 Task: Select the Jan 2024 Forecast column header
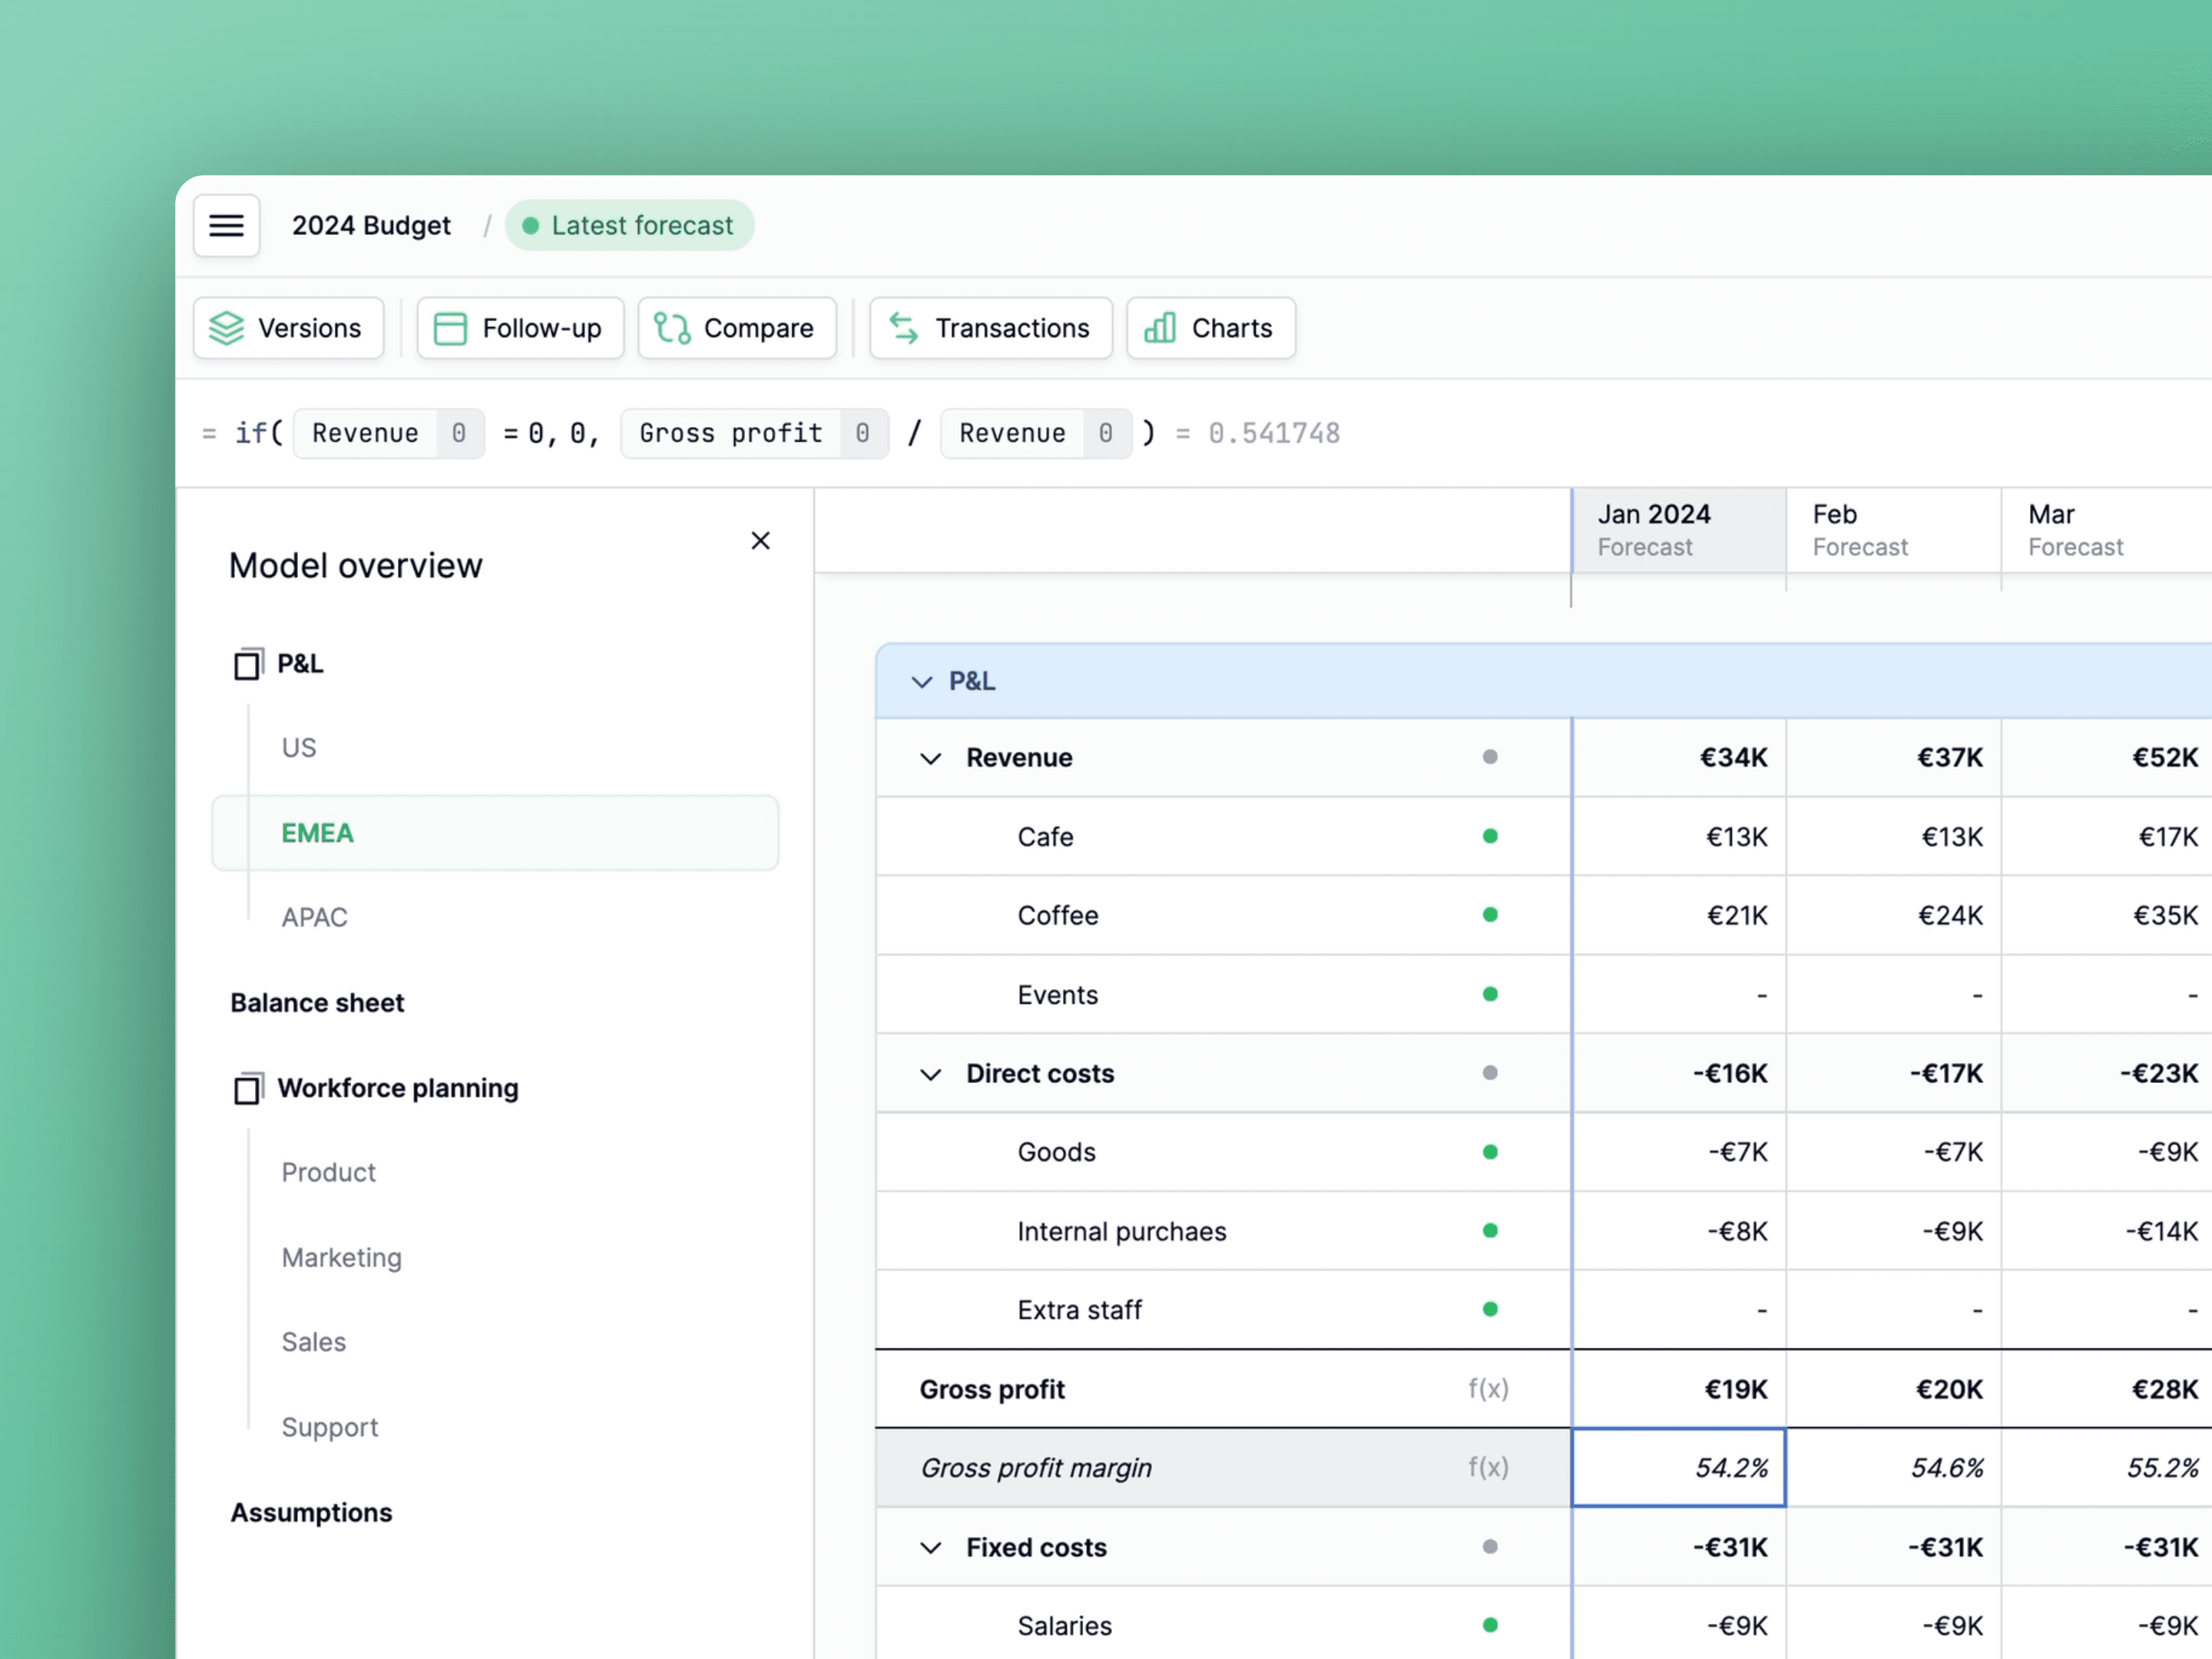tap(1679, 530)
